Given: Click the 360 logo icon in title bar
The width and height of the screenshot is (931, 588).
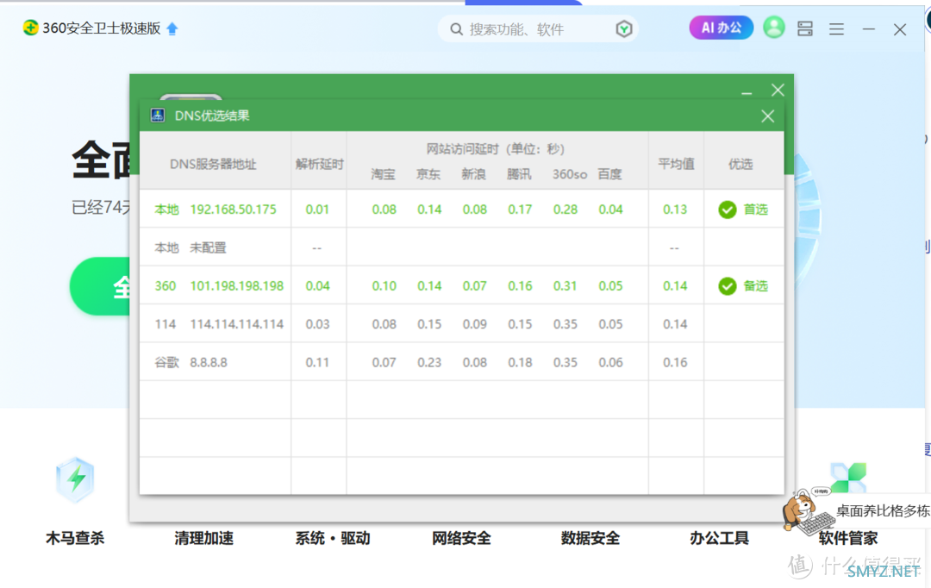Looking at the screenshot, I should point(29,28).
